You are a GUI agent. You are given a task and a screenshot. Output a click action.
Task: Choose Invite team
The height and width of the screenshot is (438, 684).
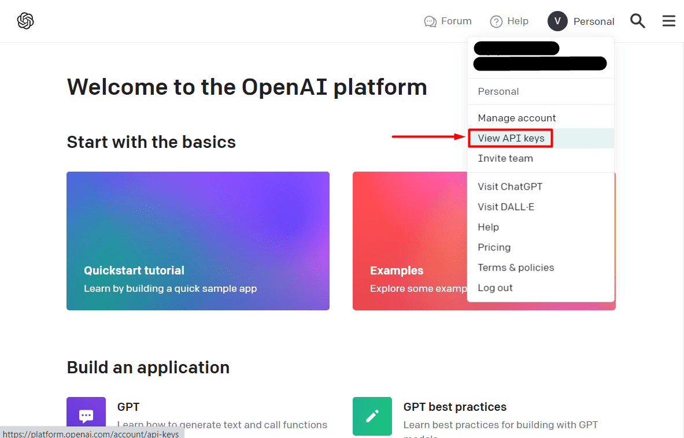505,158
